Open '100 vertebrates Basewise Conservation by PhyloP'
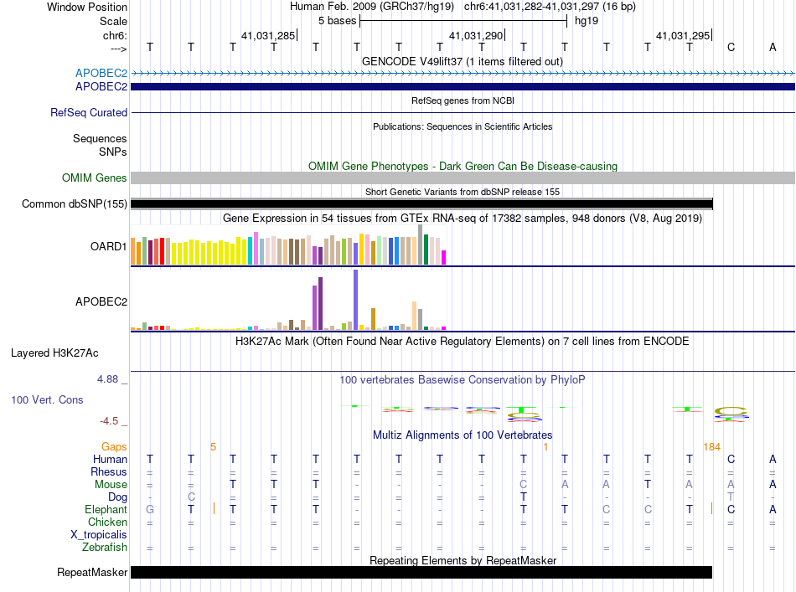This screenshot has width=796, height=592. coord(463,379)
